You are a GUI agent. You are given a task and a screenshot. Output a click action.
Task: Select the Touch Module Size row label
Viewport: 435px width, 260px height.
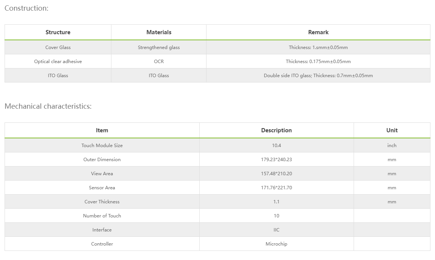point(102,146)
